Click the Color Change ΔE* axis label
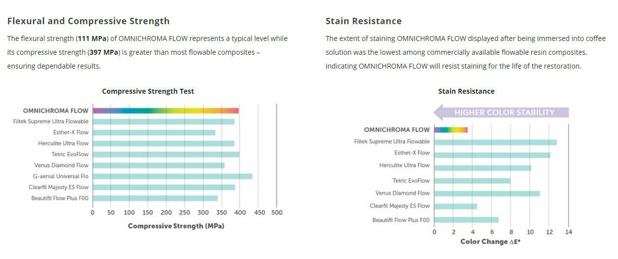This screenshot has width=618, height=259. click(x=490, y=242)
